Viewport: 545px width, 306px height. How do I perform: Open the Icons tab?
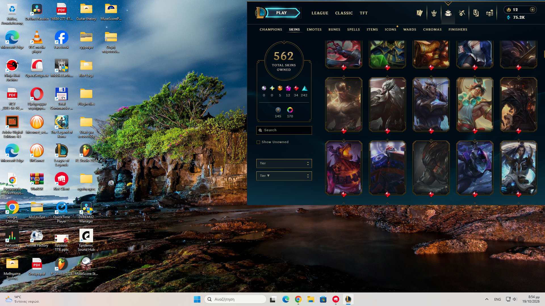(x=390, y=29)
